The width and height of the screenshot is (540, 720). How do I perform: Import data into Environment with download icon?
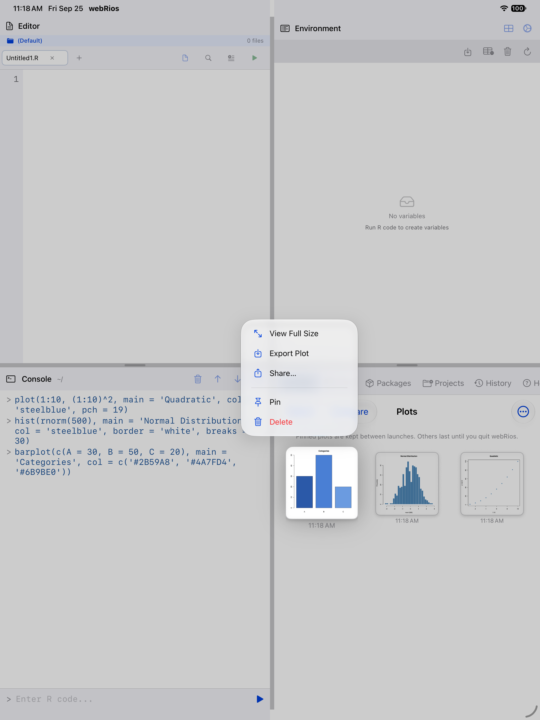tap(468, 52)
